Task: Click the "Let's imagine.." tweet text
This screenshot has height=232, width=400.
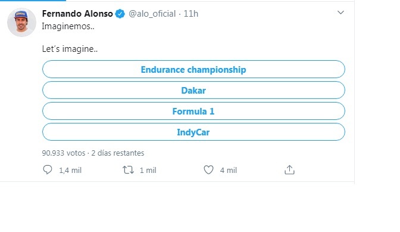Action: (70, 49)
